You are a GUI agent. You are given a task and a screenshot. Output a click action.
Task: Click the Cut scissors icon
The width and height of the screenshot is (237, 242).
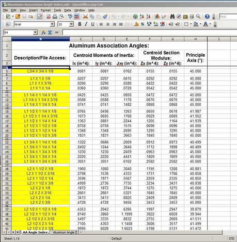(x=85, y=17)
